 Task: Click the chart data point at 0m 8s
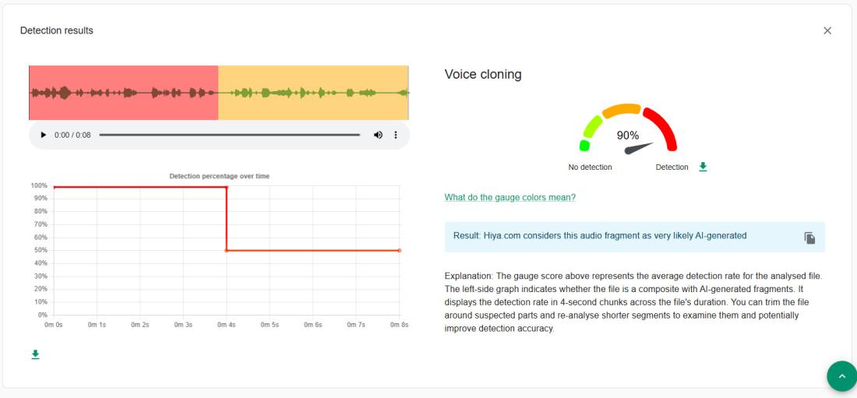(400, 250)
